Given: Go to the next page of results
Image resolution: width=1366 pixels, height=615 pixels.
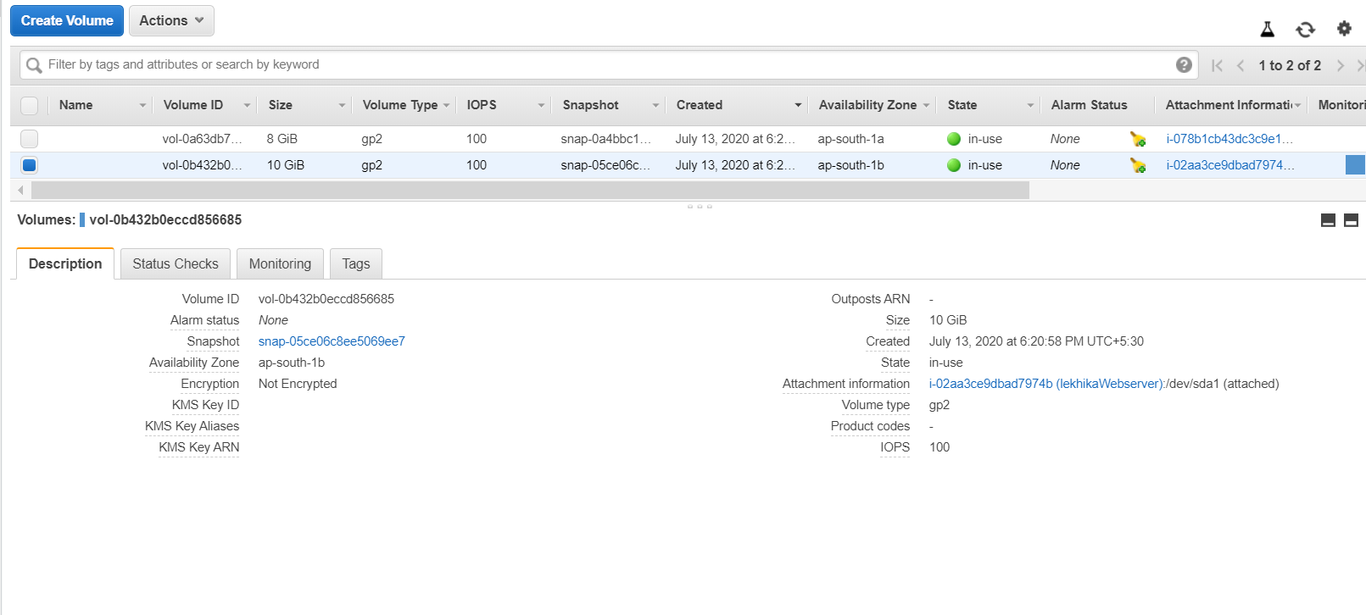Looking at the screenshot, I should [x=1341, y=65].
